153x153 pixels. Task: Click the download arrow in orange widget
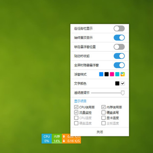coord(64,141)
